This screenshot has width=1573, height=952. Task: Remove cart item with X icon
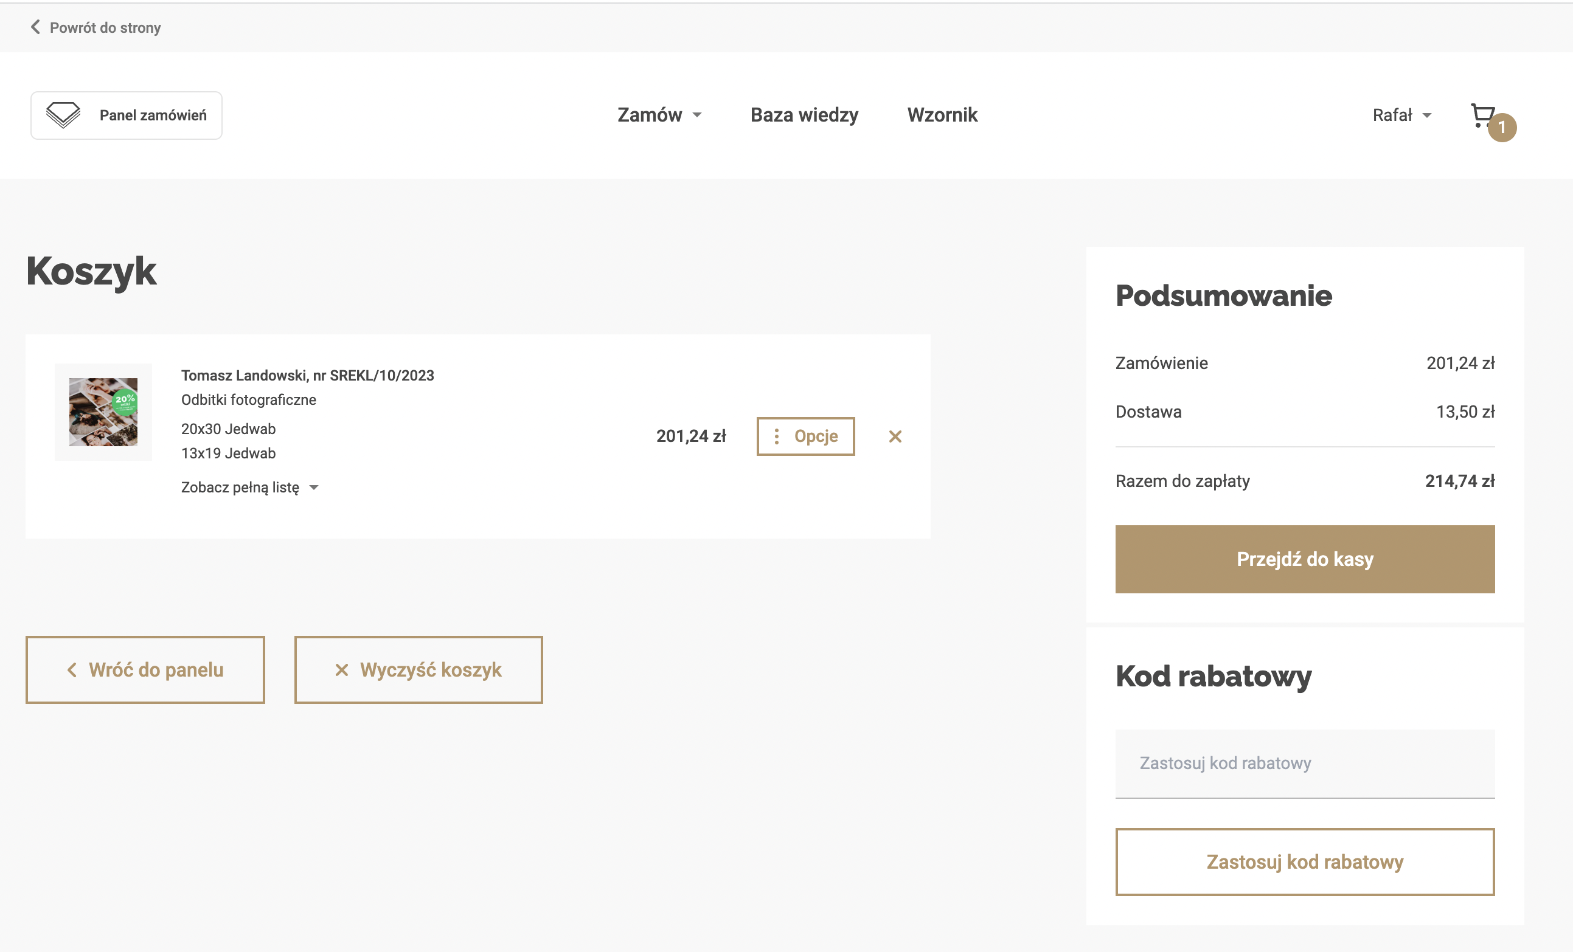click(895, 436)
